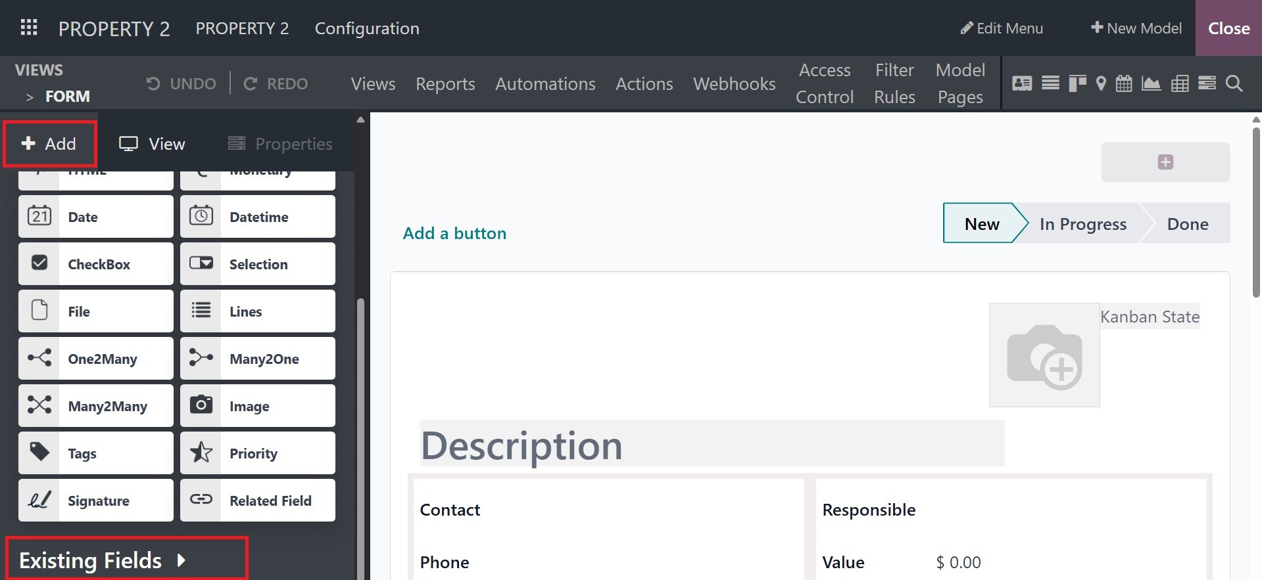Pick the Selection field component
The height and width of the screenshot is (580, 1262).
click(x=258, y=264)
